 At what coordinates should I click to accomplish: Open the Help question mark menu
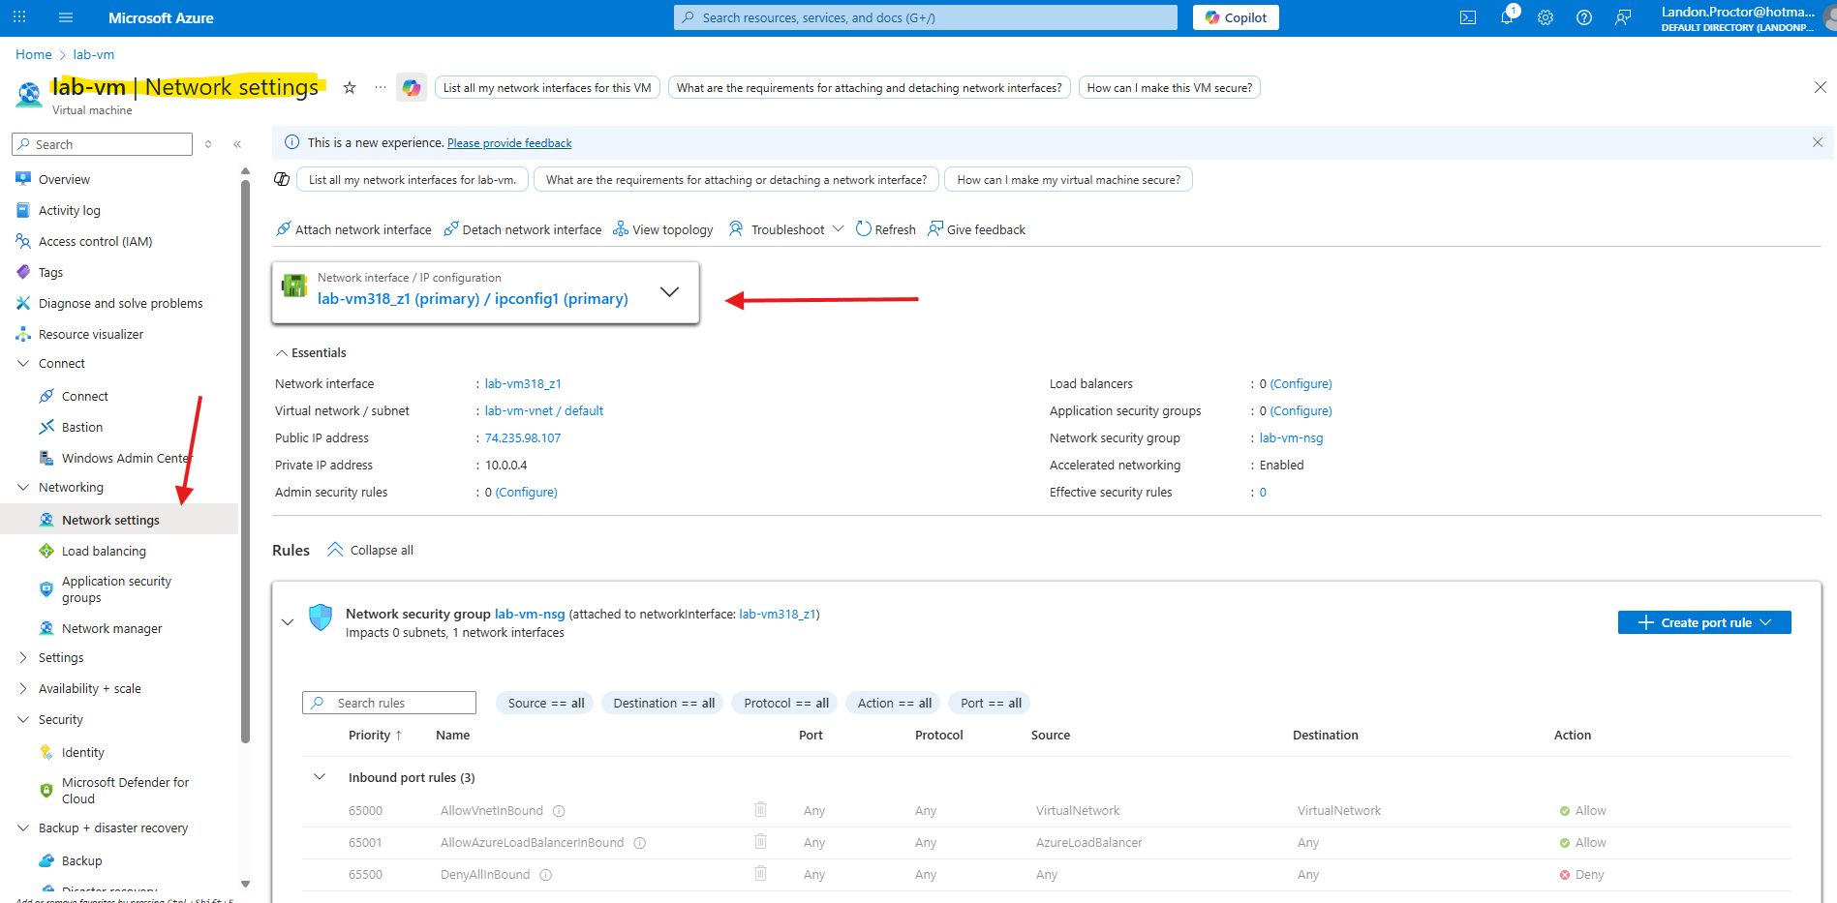click(1584, 17)
